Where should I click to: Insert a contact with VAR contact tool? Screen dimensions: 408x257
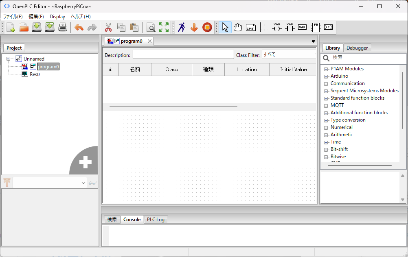point(290,27)
